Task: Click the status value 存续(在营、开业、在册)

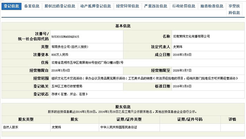Action: (70, 94)
